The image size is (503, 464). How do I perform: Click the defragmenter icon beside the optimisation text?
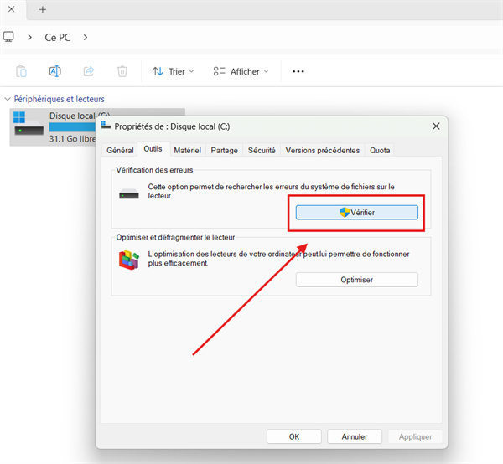click(129, 260)
